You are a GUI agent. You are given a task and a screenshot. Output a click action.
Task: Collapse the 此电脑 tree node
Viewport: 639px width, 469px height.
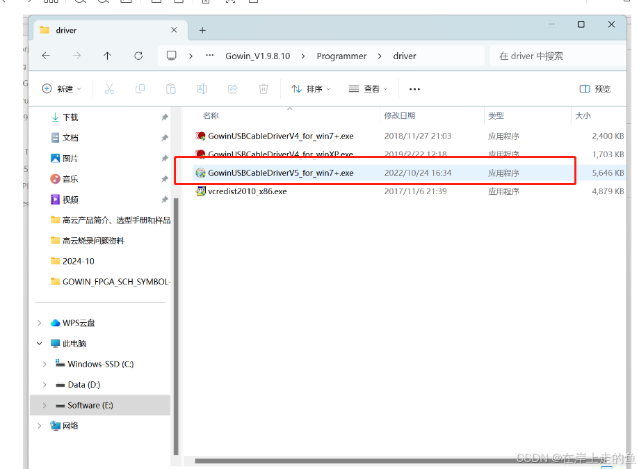pos(40,343)
